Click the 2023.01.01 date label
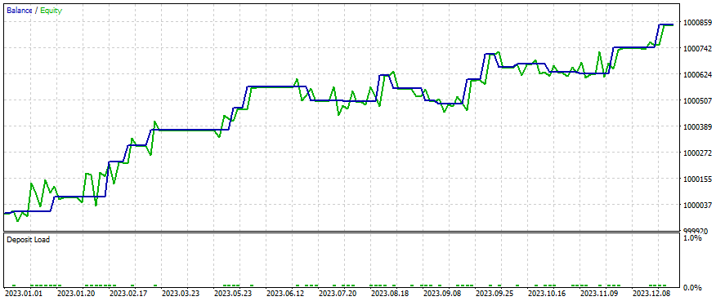Viewport: 716px width, 301px height. pyautogui.click(x=23, y=293)
